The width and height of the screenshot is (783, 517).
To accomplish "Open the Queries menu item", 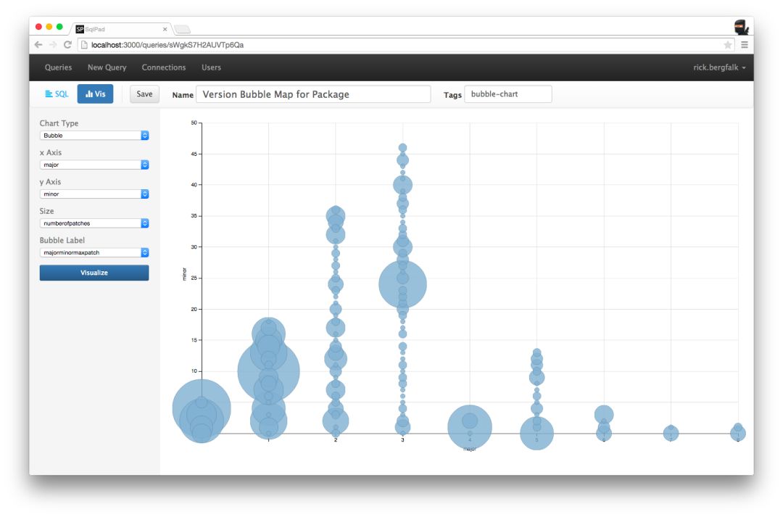I will pyautogui.click(x=59, y=67).
